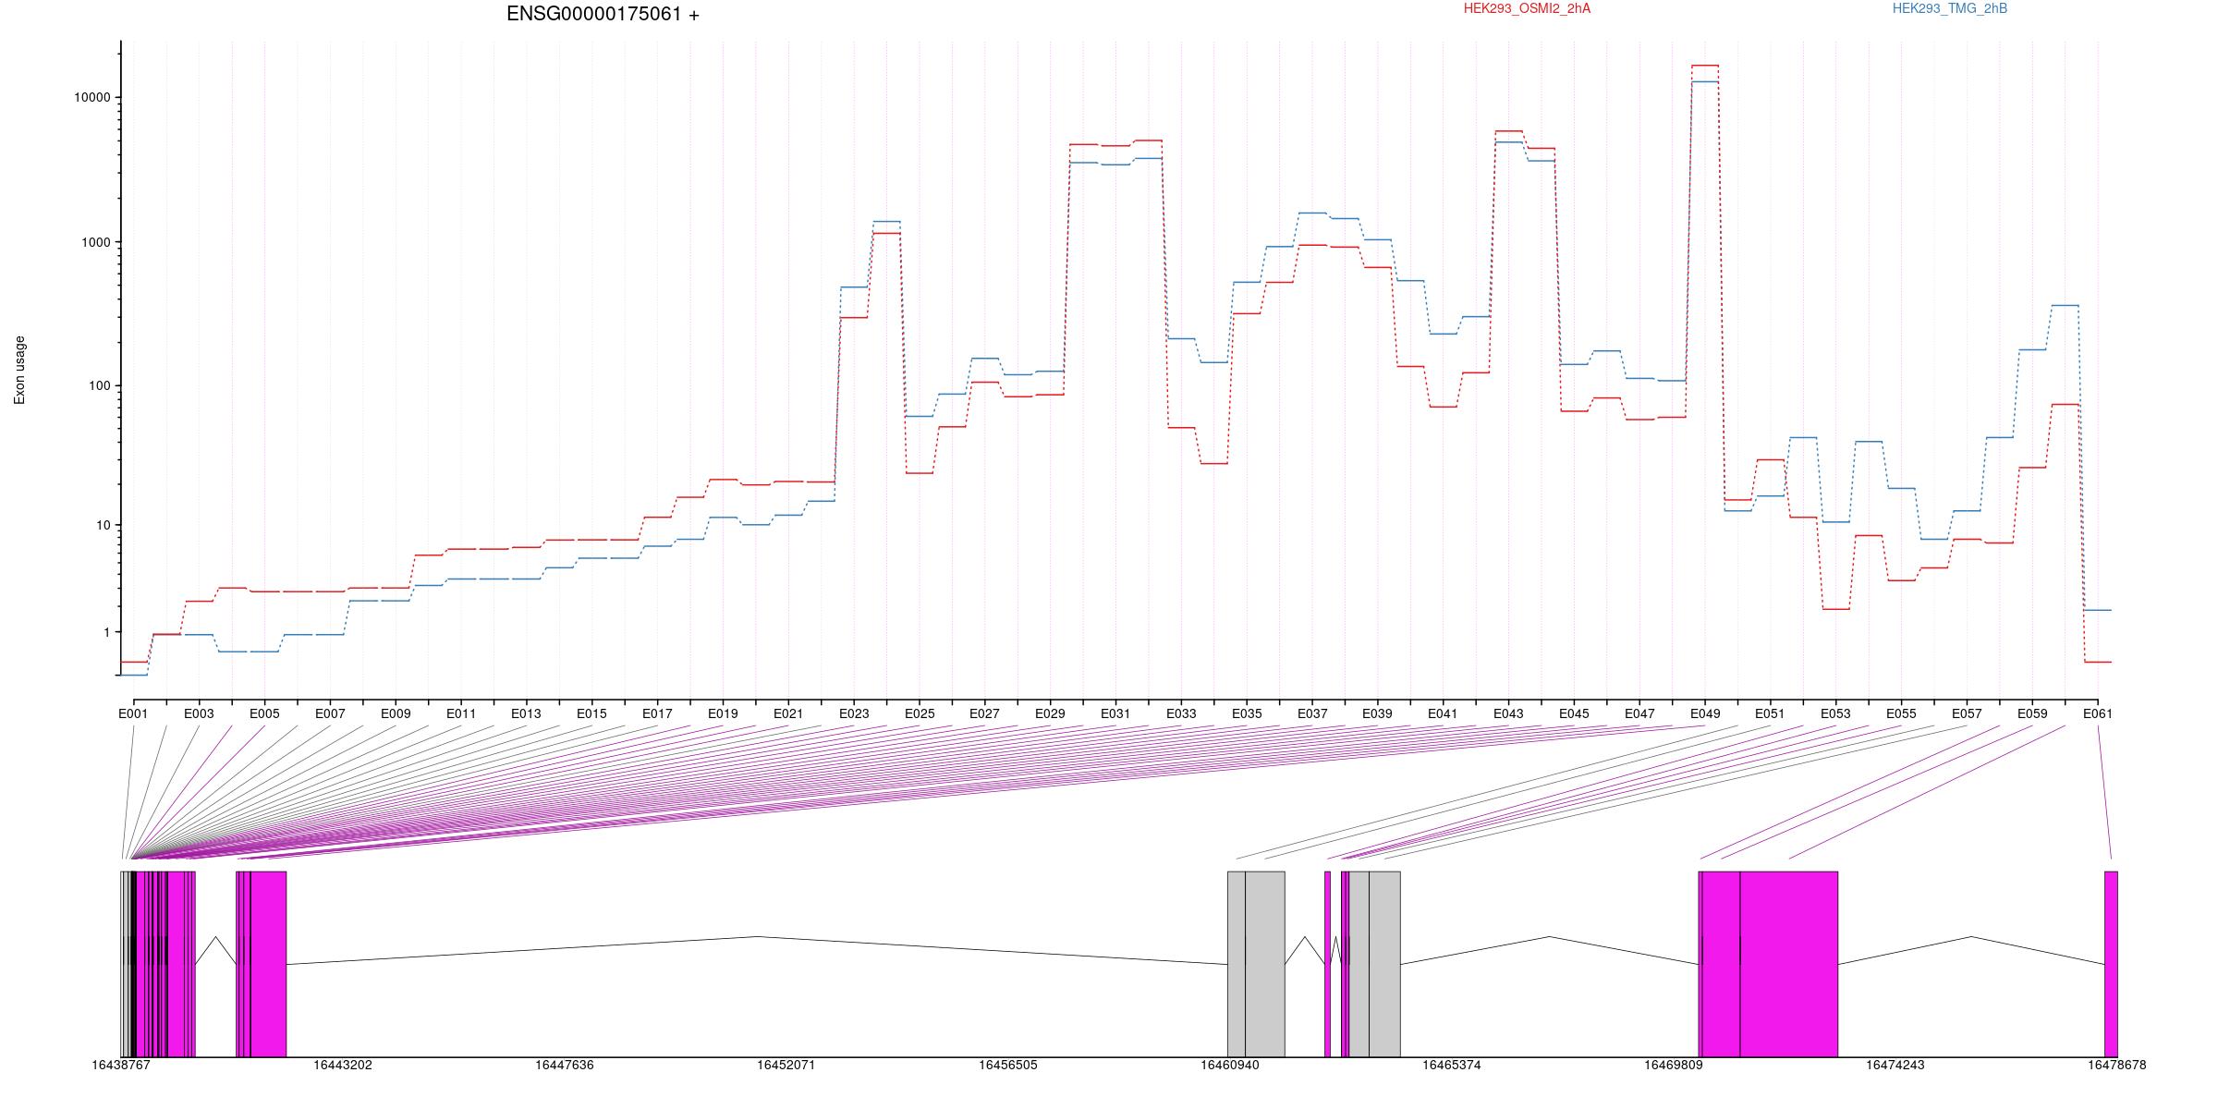Click exon label E035

pos(1247,713)
